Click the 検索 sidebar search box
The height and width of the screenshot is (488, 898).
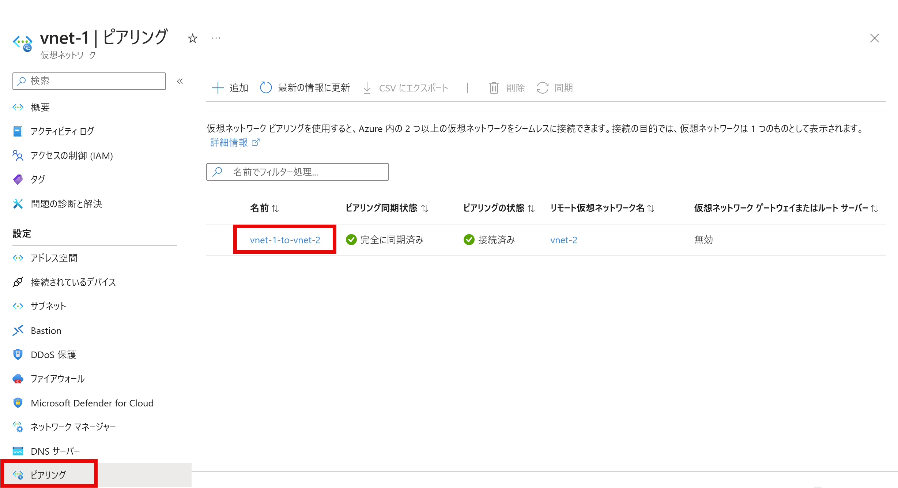(89, 81)
